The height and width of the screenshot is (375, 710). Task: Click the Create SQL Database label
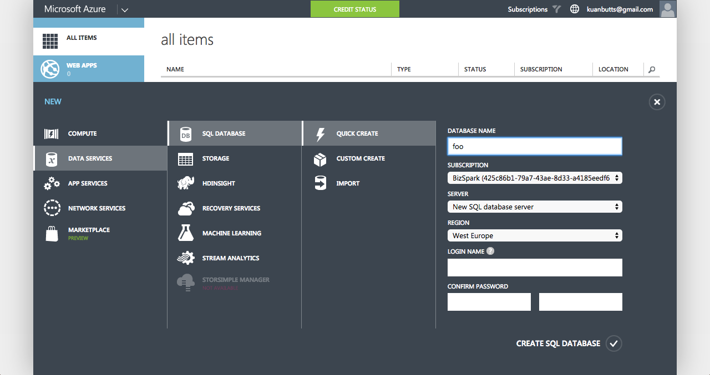pos(558,343)
